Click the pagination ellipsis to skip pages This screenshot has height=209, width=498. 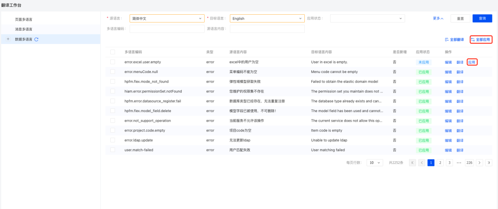pyautogui.click(x=459, y=163)
